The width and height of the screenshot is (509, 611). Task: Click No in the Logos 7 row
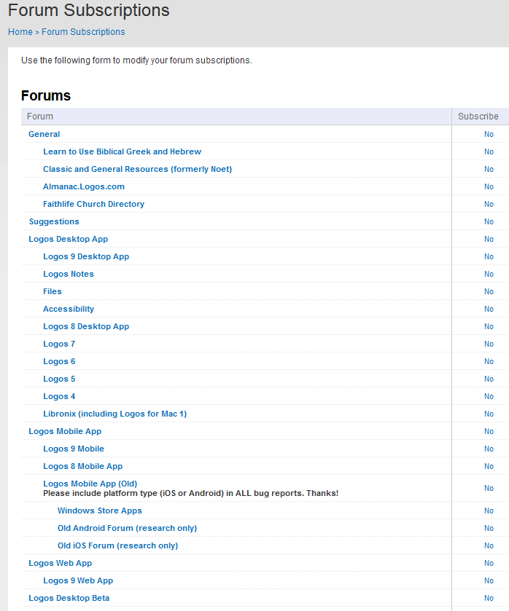(x=489, y=344)
